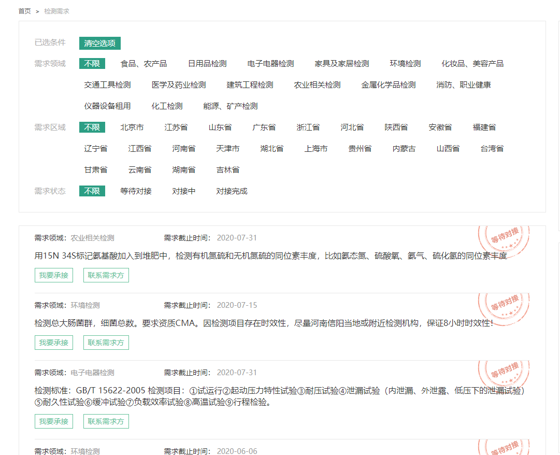Choose 广东省 as the region
This screenshot has width=560, height=455.
pyautogui.click(x=264, y=127)
